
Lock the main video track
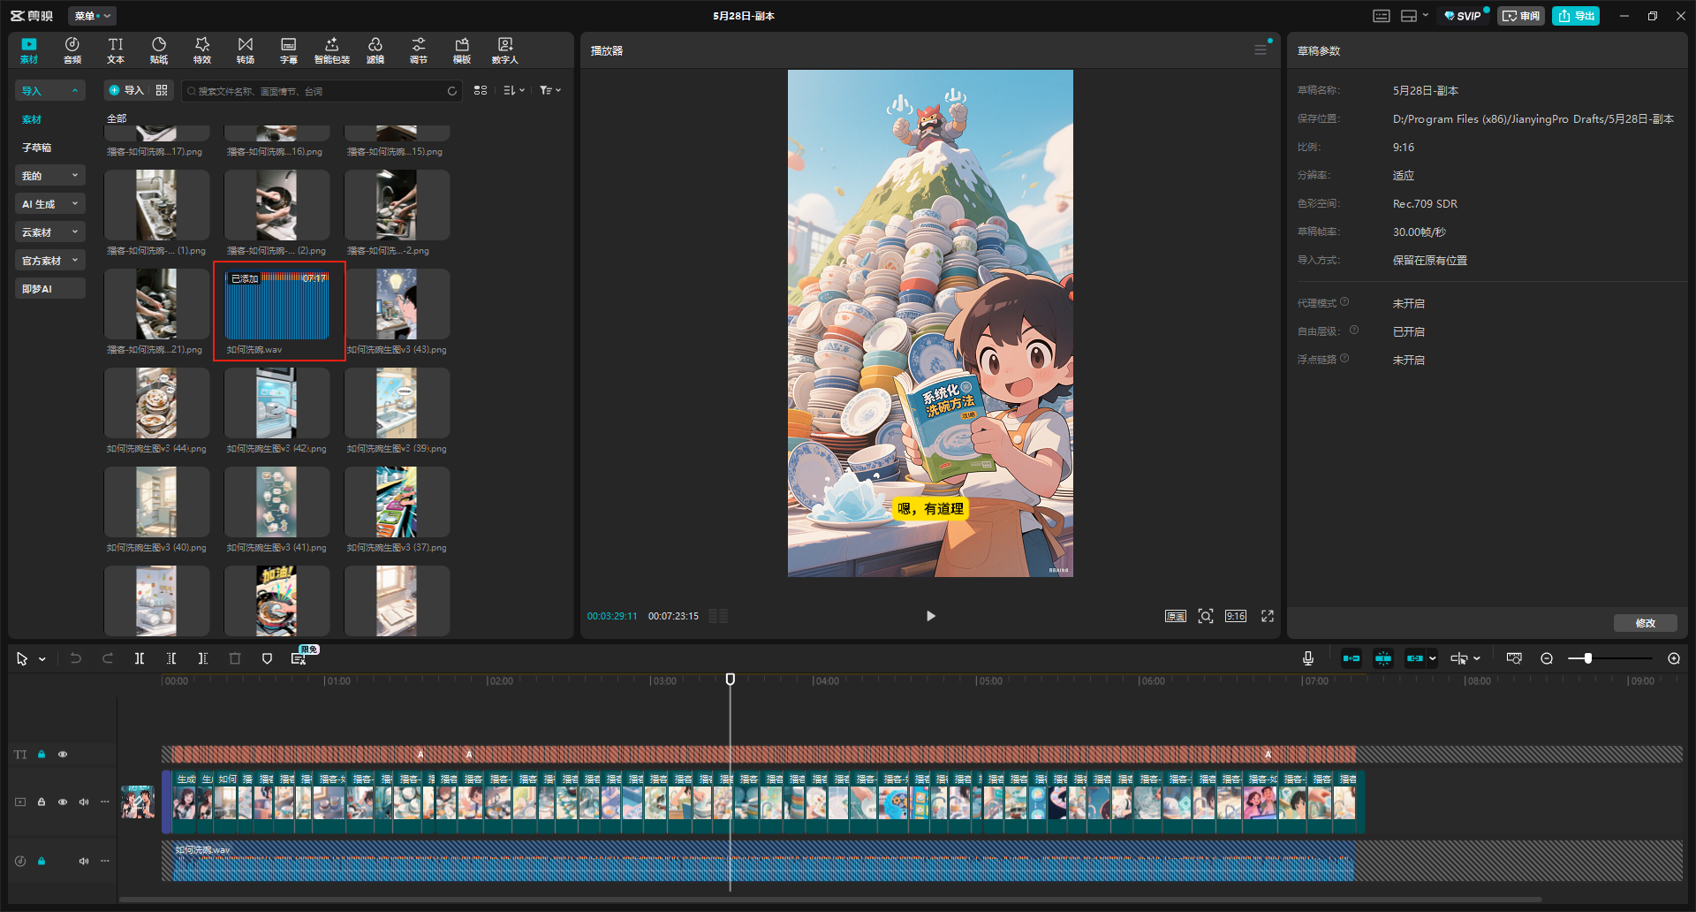pos(42,802)
